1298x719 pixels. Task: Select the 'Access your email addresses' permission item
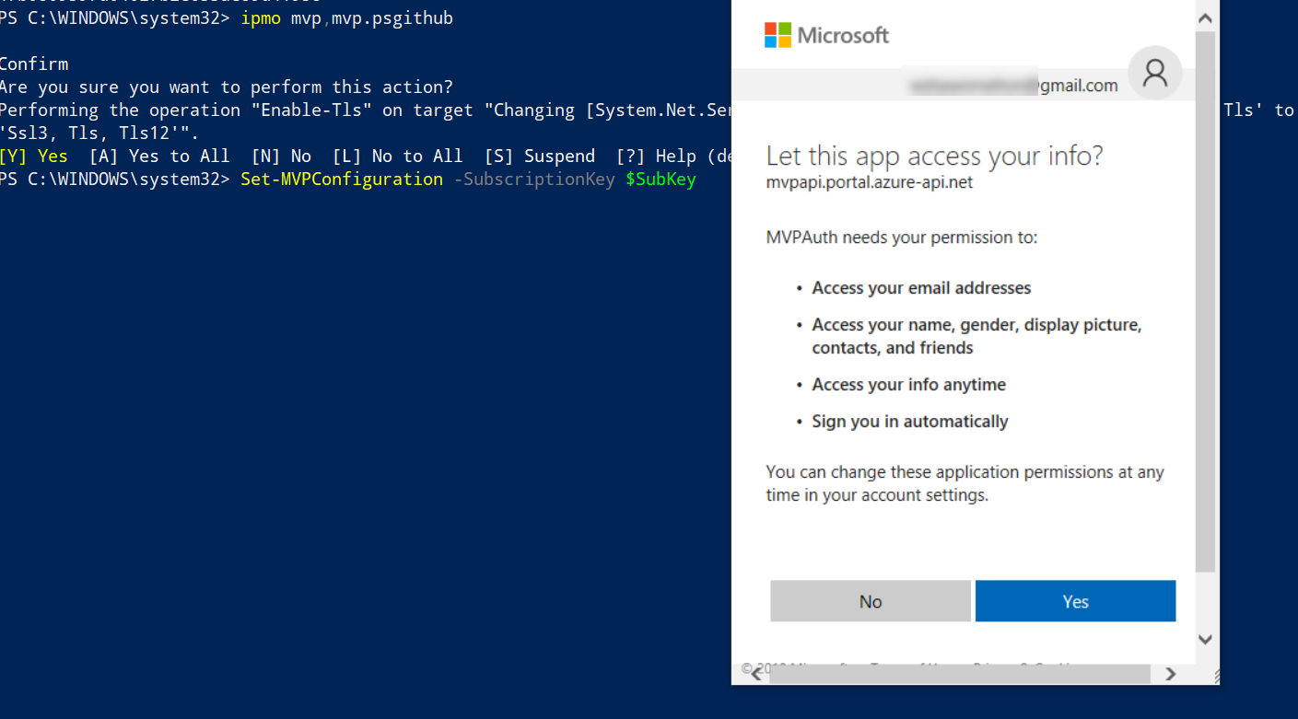(x=921, y=287)
